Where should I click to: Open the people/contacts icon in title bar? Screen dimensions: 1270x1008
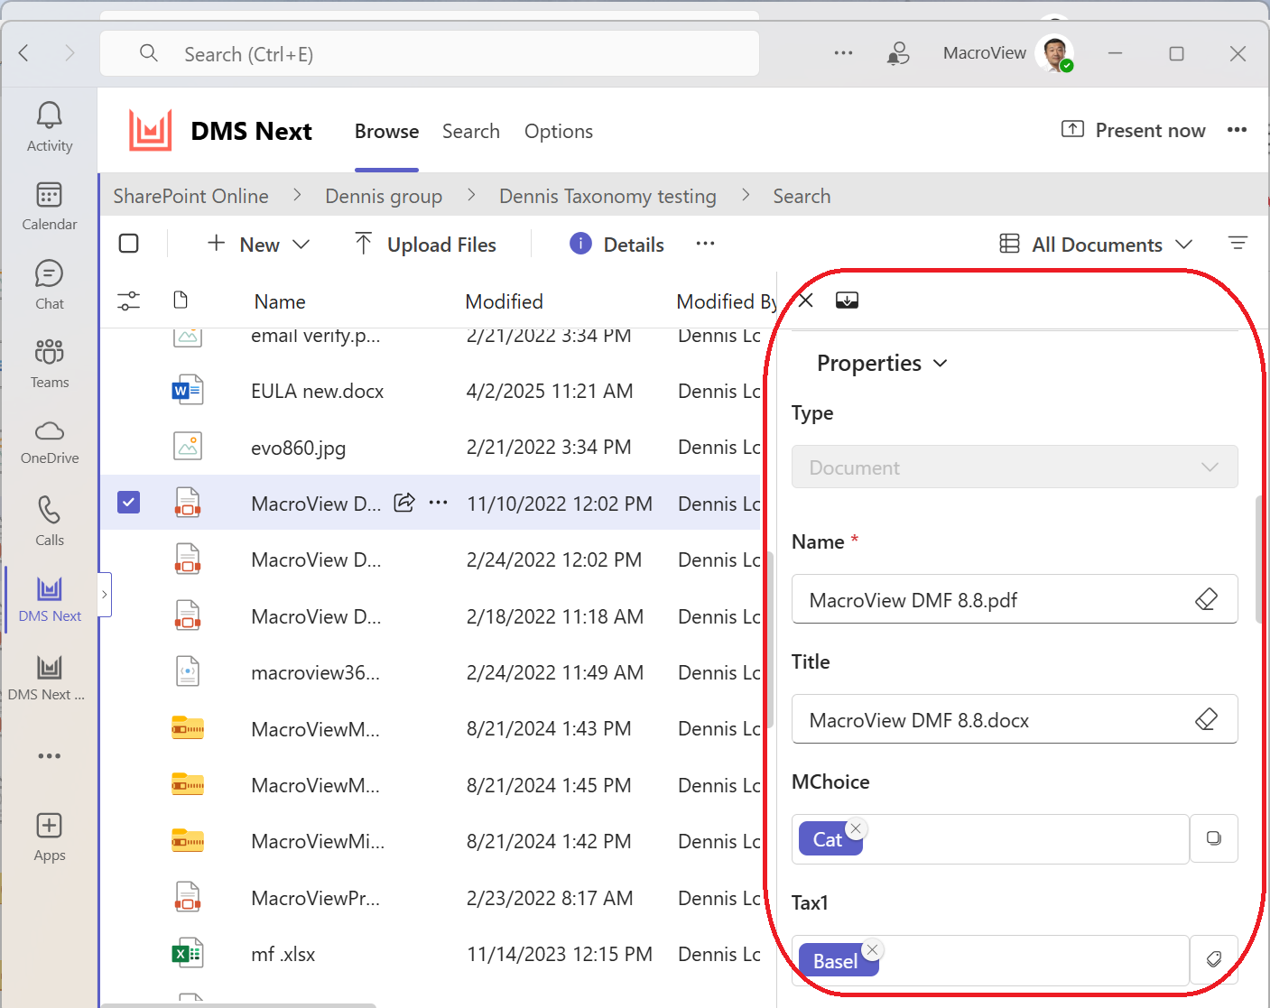pos(898,53)
